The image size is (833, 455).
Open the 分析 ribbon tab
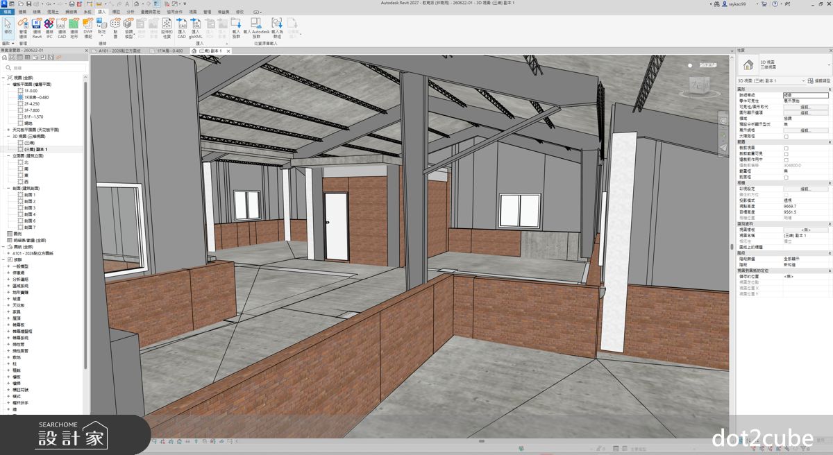[130, 12]
